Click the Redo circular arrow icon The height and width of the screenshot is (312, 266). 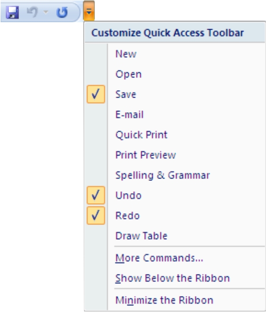tap(62, 12)
